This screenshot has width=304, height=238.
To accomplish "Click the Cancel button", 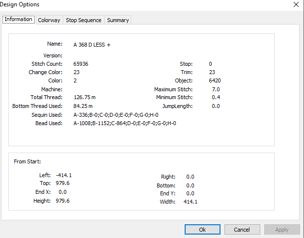I will [242, 230].
